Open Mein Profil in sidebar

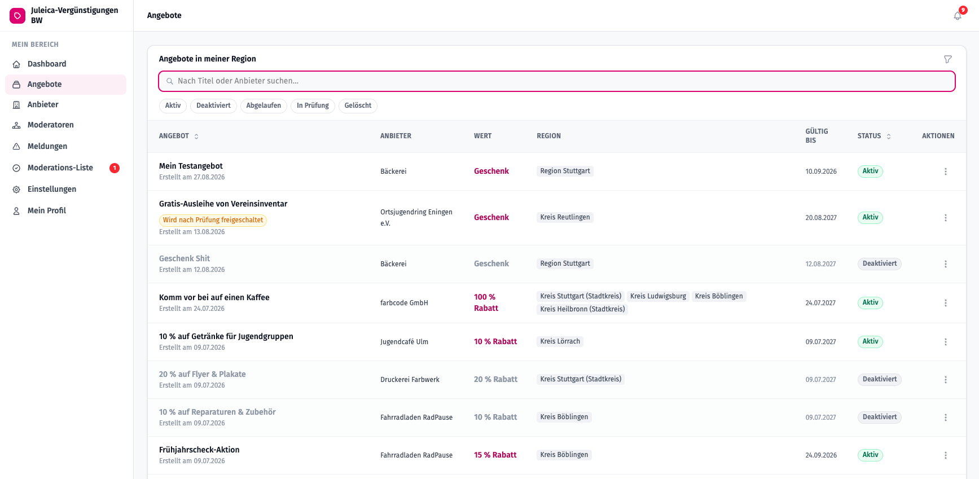coord(65,211)
